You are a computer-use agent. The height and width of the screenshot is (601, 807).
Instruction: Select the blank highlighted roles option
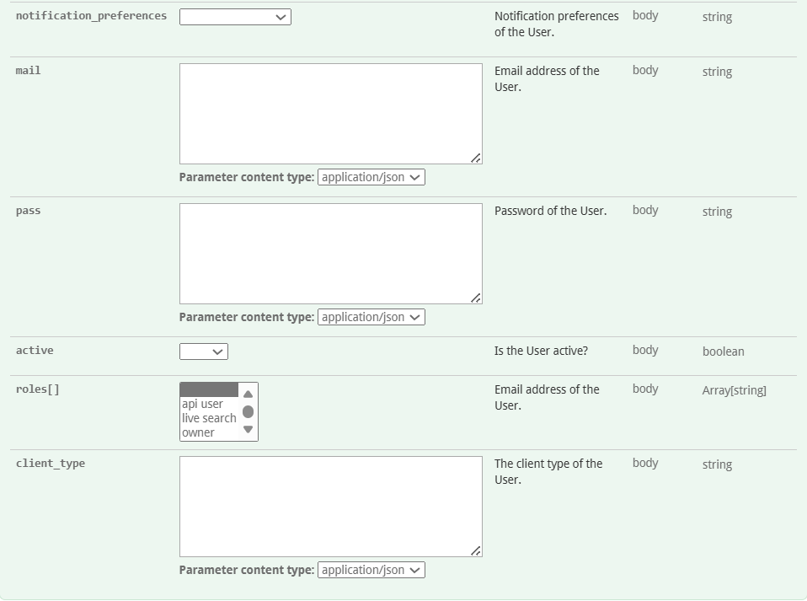pos(209,389)
